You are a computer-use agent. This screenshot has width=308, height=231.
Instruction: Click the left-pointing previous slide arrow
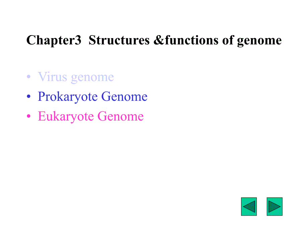(x=249, y=207)
